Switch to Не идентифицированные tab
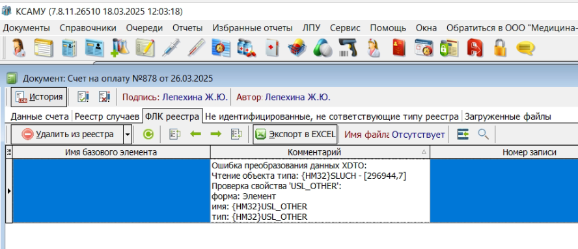Viewport: 578px width, 249px height. (333, 117)
